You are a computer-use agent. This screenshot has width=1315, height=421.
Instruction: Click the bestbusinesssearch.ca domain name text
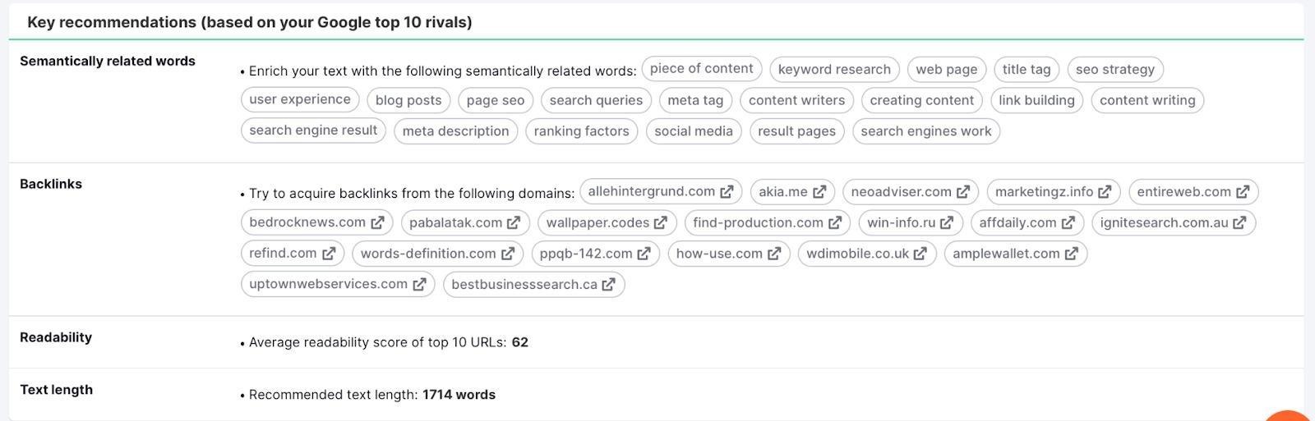(524, 284)
